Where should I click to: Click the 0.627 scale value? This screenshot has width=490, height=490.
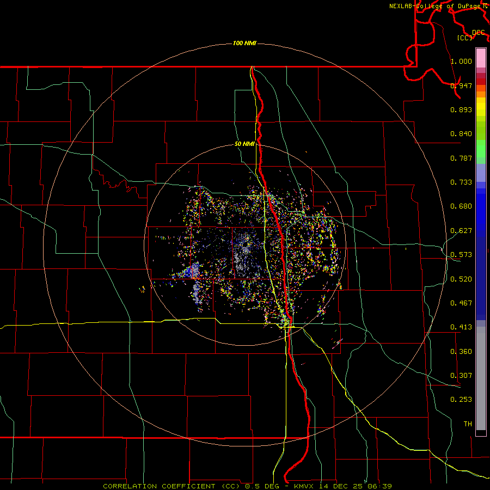click(461, 231)
